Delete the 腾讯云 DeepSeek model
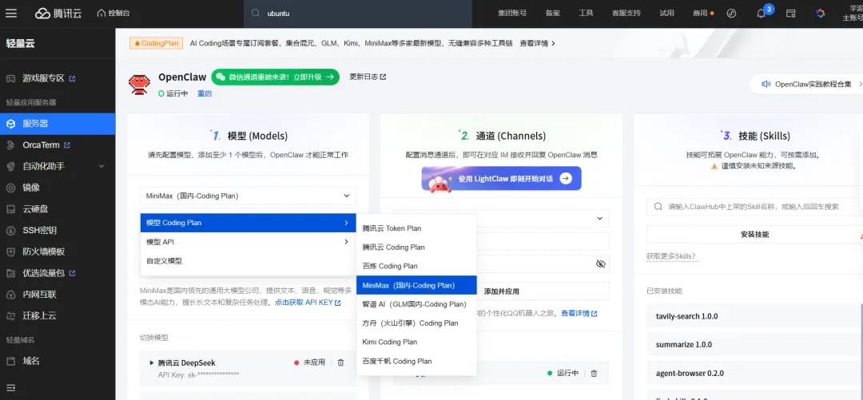Viewport: 863px width, 400px height. coord(340,362)
